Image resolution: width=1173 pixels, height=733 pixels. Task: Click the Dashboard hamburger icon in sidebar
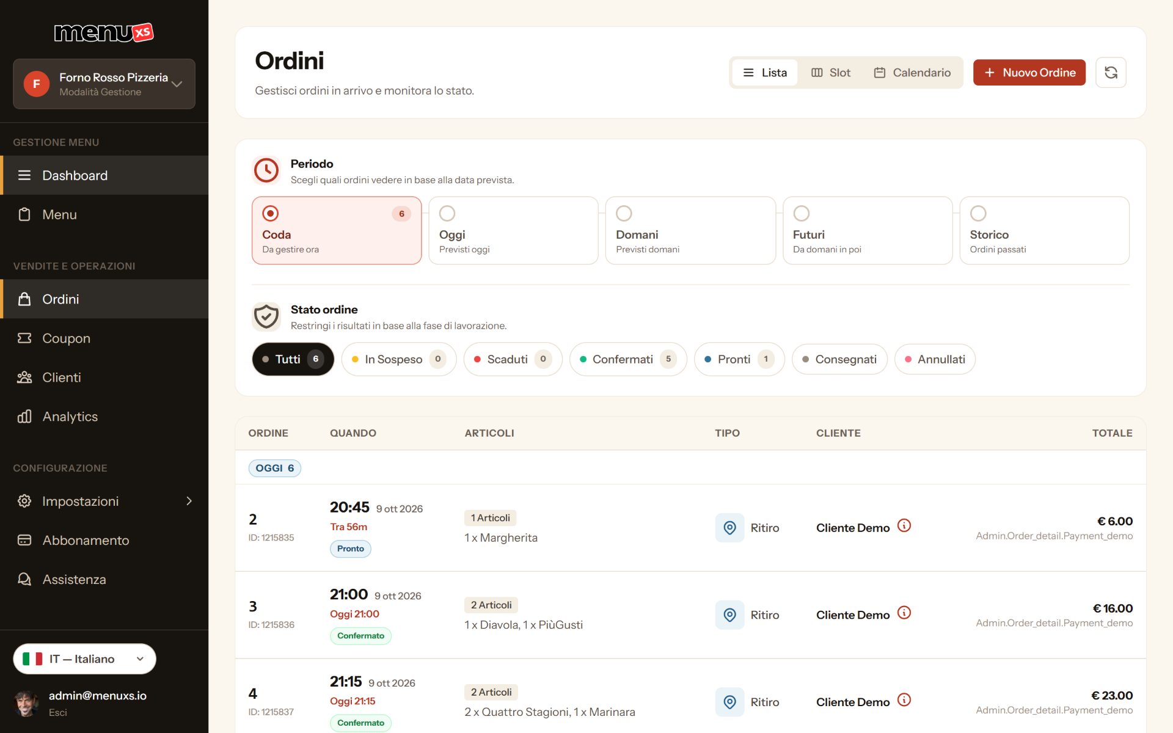pyautogui.click(x=24, y=175)
